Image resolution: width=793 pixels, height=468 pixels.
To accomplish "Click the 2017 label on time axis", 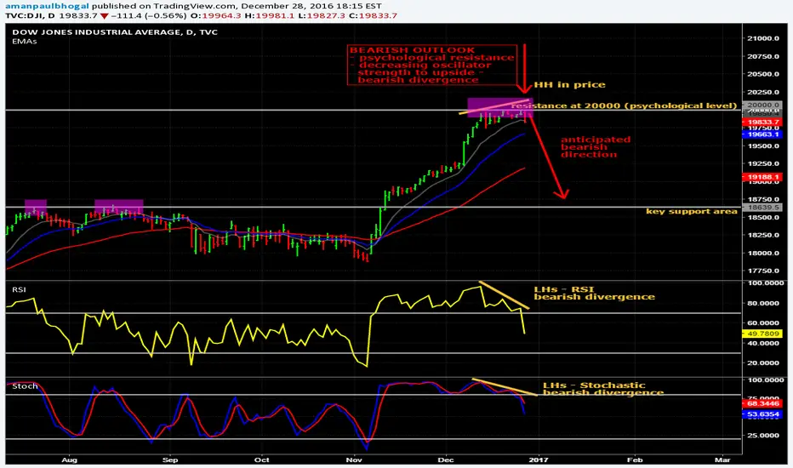I will [538, 459].
